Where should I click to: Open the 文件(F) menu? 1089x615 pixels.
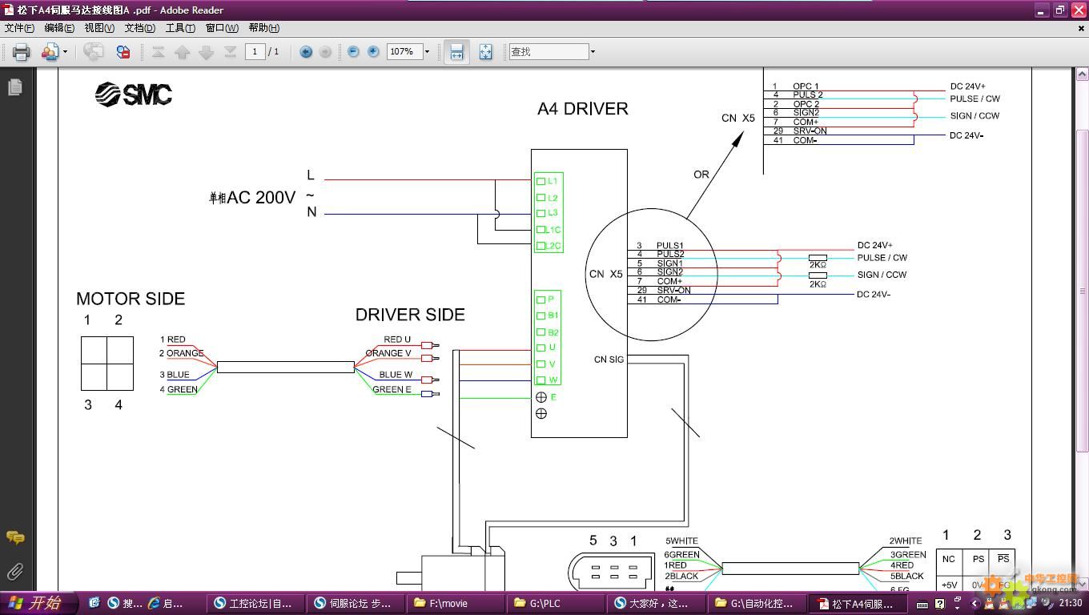point(19,28)
